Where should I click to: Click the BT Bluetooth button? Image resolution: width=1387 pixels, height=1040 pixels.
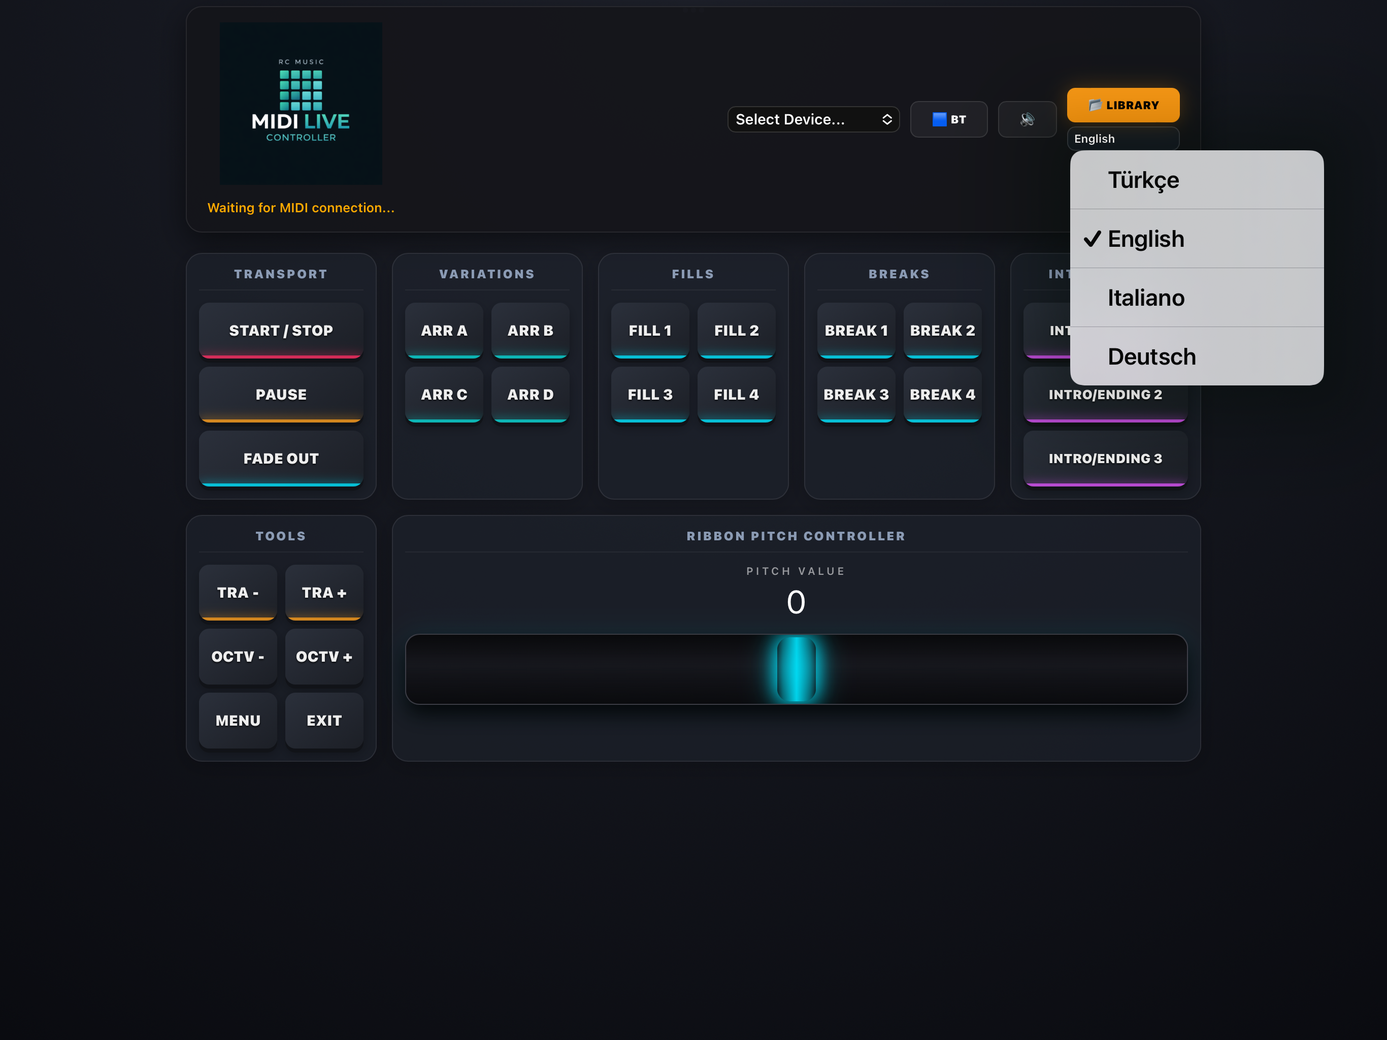(x=948, y=119)
